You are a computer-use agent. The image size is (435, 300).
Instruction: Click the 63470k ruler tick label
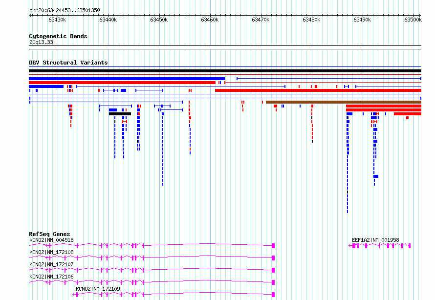tap(261, 20)
